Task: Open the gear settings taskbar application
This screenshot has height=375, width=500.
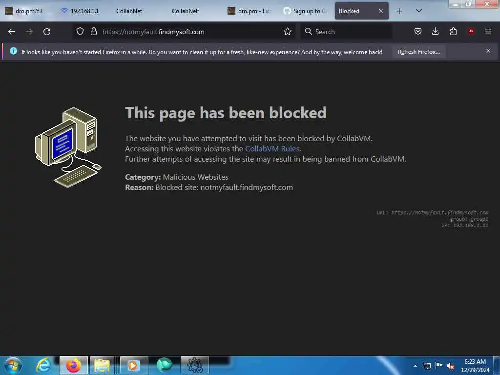Action: point(195,365)
